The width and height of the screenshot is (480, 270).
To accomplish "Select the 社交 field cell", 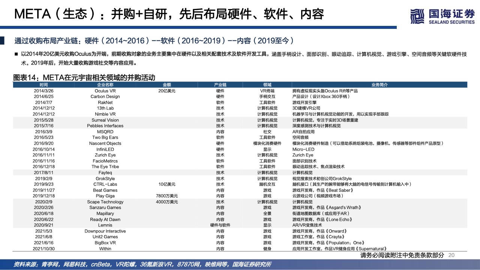I will (x=267, y=132).
